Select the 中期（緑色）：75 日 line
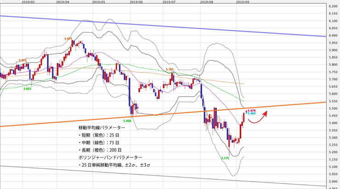Image resolution: width=340 pixels, height=189 pixels. [99, 143]
